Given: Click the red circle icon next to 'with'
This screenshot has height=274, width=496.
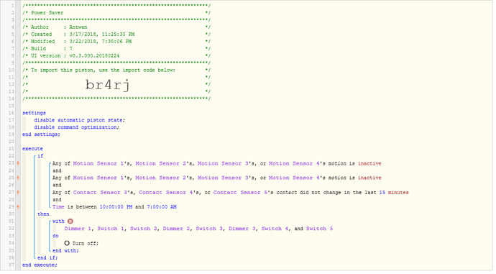Looking at the screenshot, I should tap(70, 222).
